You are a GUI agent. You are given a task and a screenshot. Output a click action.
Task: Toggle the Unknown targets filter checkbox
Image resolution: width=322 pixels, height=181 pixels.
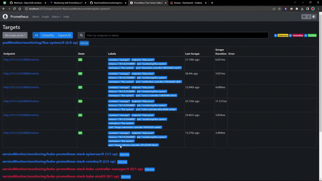tap(275, 35)
